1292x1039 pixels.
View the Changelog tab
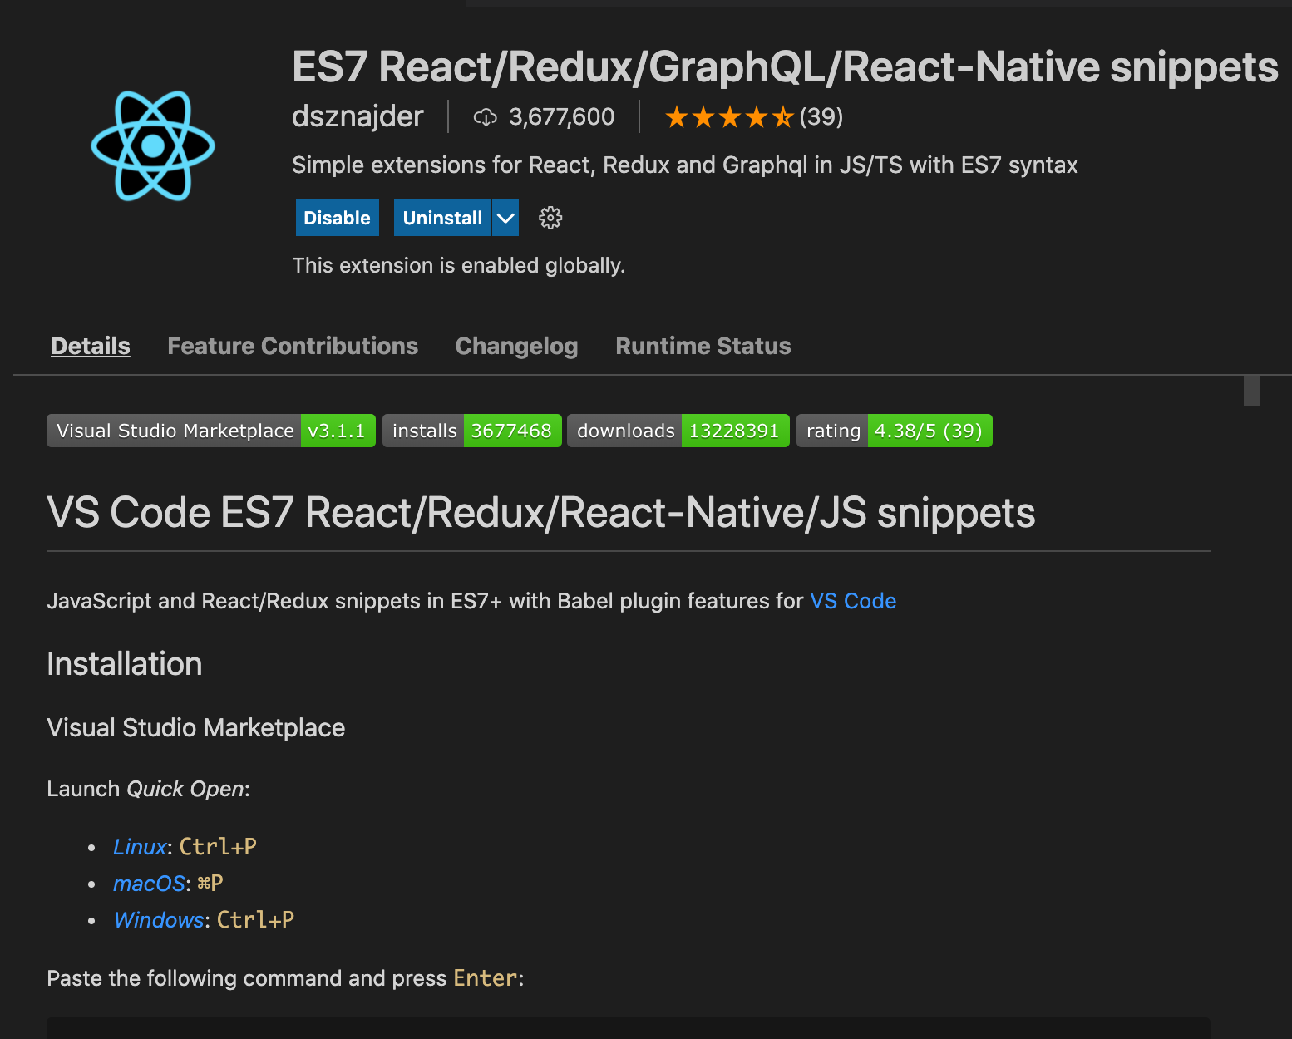tap(516, 346)
